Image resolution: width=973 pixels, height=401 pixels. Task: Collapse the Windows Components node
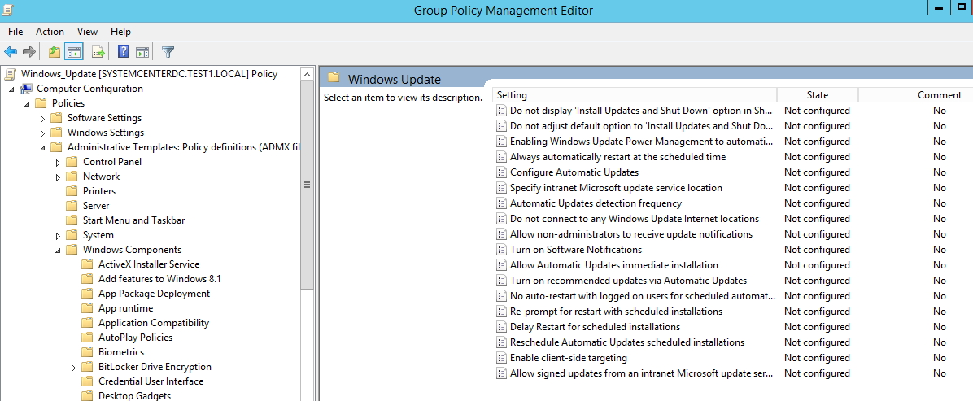[x=58, y=251]
